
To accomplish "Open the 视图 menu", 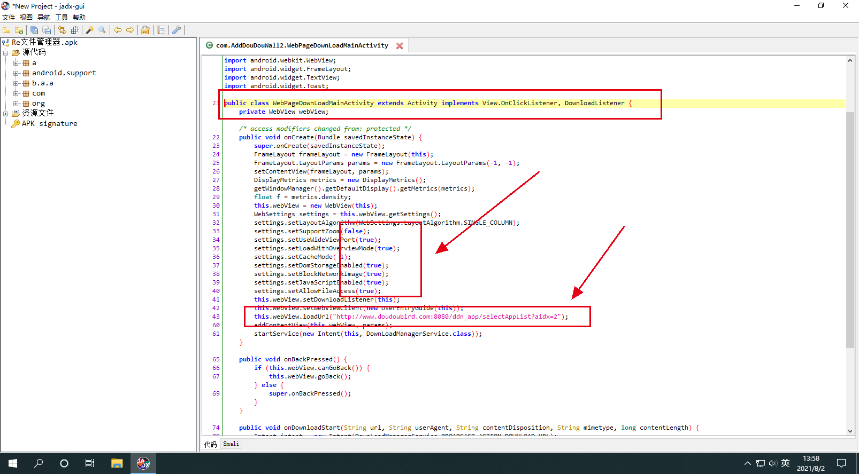I will (x=26, y=18).
